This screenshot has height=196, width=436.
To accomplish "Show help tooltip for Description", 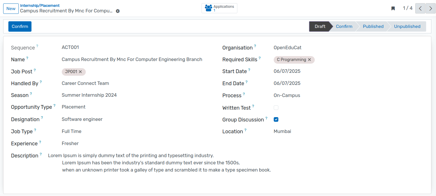I will 41,154.
